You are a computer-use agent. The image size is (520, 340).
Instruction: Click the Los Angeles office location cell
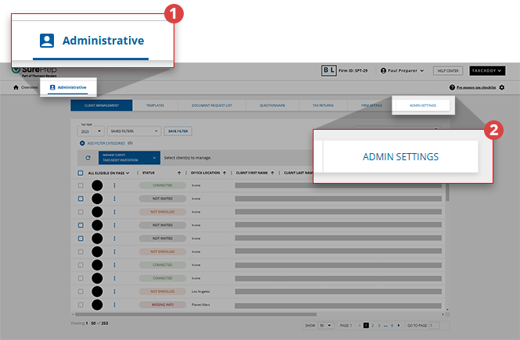click(201, 292)
